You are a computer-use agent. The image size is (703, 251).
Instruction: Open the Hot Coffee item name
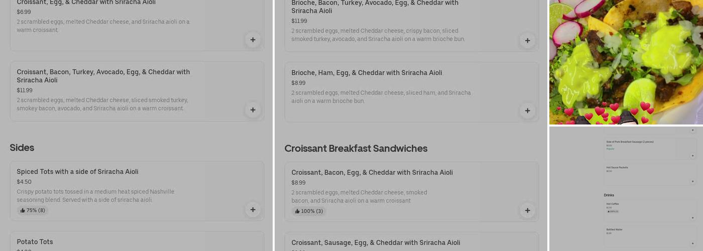click(x=613, y=204)
